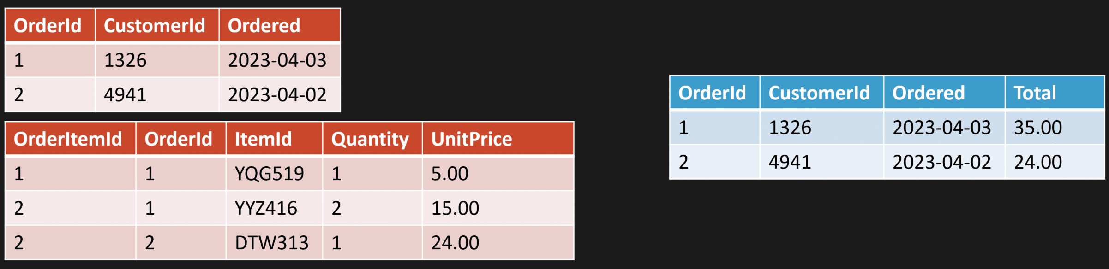Select the YYZ416 item cell

[266, 208]
